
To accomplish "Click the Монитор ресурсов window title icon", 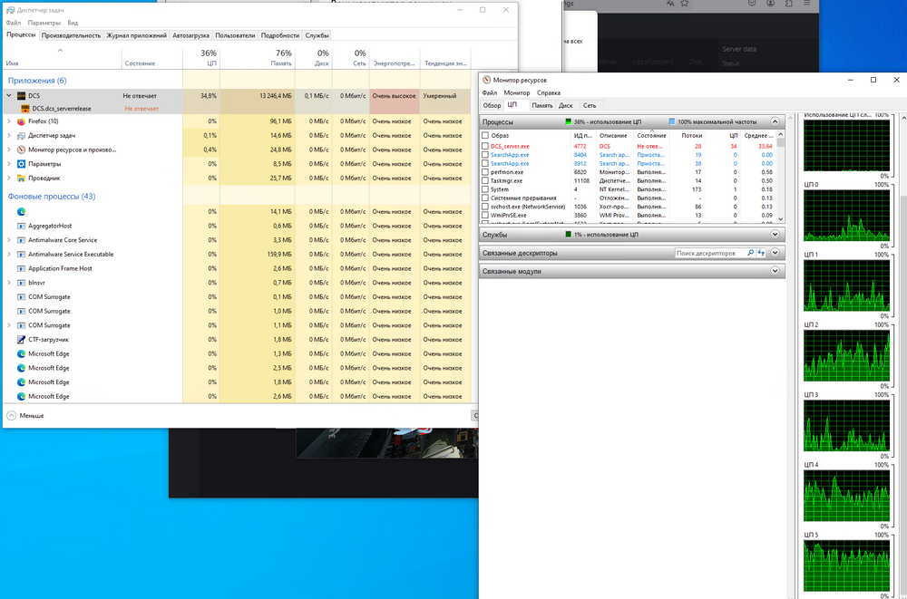I will coord(486,80).
